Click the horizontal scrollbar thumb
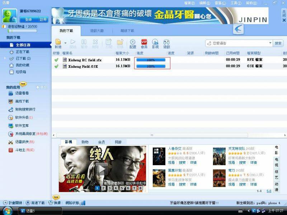This screenshot has width=287, height=215. [152, 135]
